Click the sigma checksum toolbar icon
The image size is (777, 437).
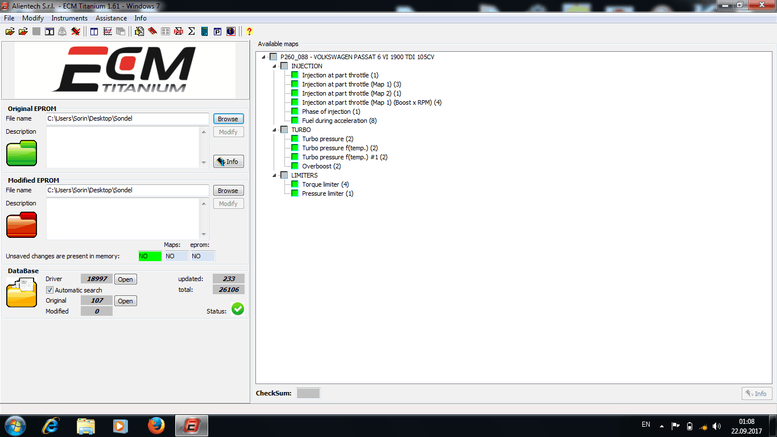[x=191, y=31]
